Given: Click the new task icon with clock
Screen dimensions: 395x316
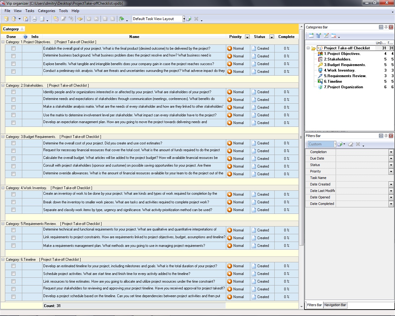Looking at the screenshot, I should (x=56, y=19).
